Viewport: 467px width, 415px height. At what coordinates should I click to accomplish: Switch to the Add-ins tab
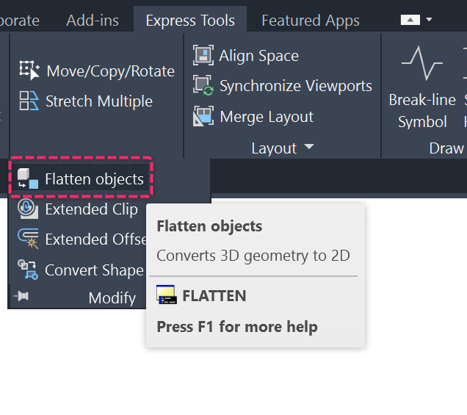tap(93, 20)
